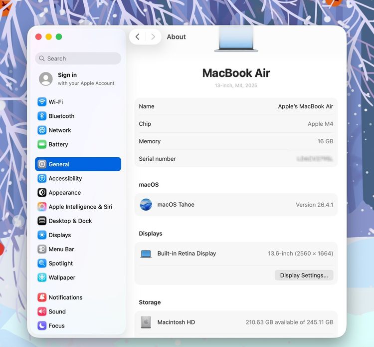Click Sign in with your Apple Account
The width and height of the screenshot is (374, 347).
pos(78,79)
